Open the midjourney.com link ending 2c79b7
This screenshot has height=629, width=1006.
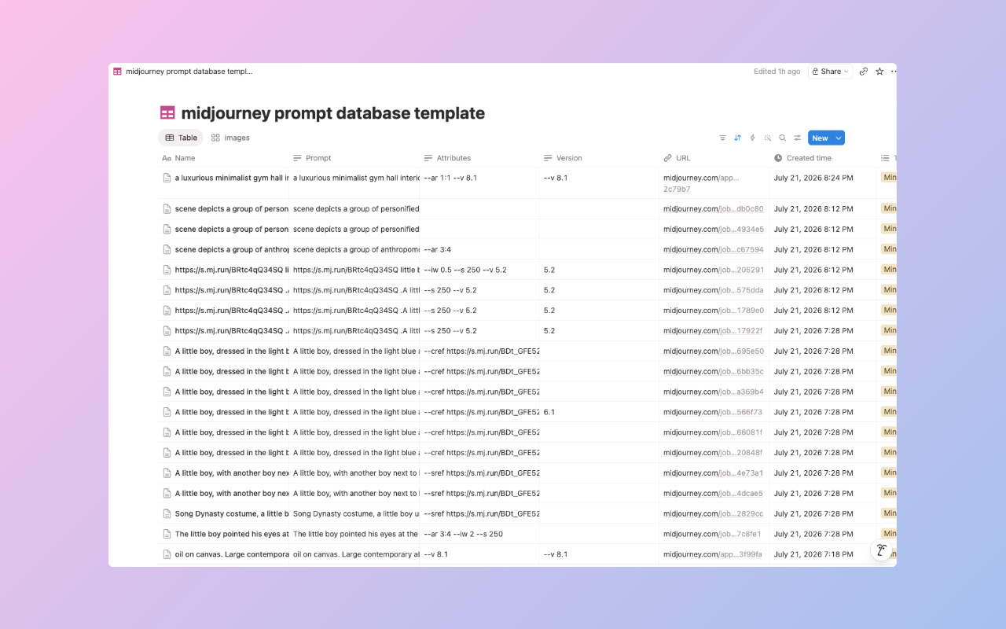coord(701,183)
